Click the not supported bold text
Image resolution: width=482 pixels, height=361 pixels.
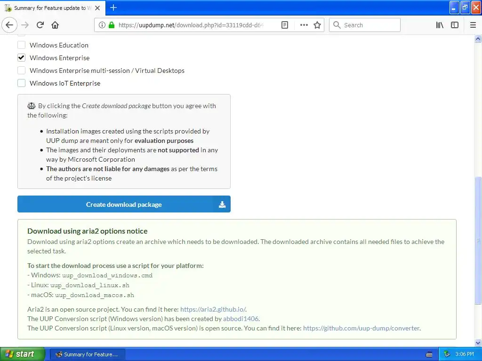click(x=178, y=150)
